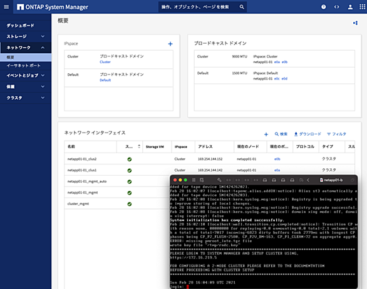
Task: Click the タイプ column header
Action: pyautogui.click(x=332, y=146)
